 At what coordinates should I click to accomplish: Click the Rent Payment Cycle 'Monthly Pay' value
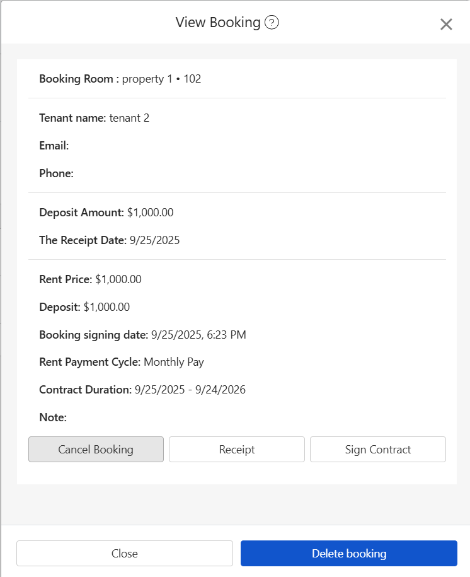click(x=174, y=362)
